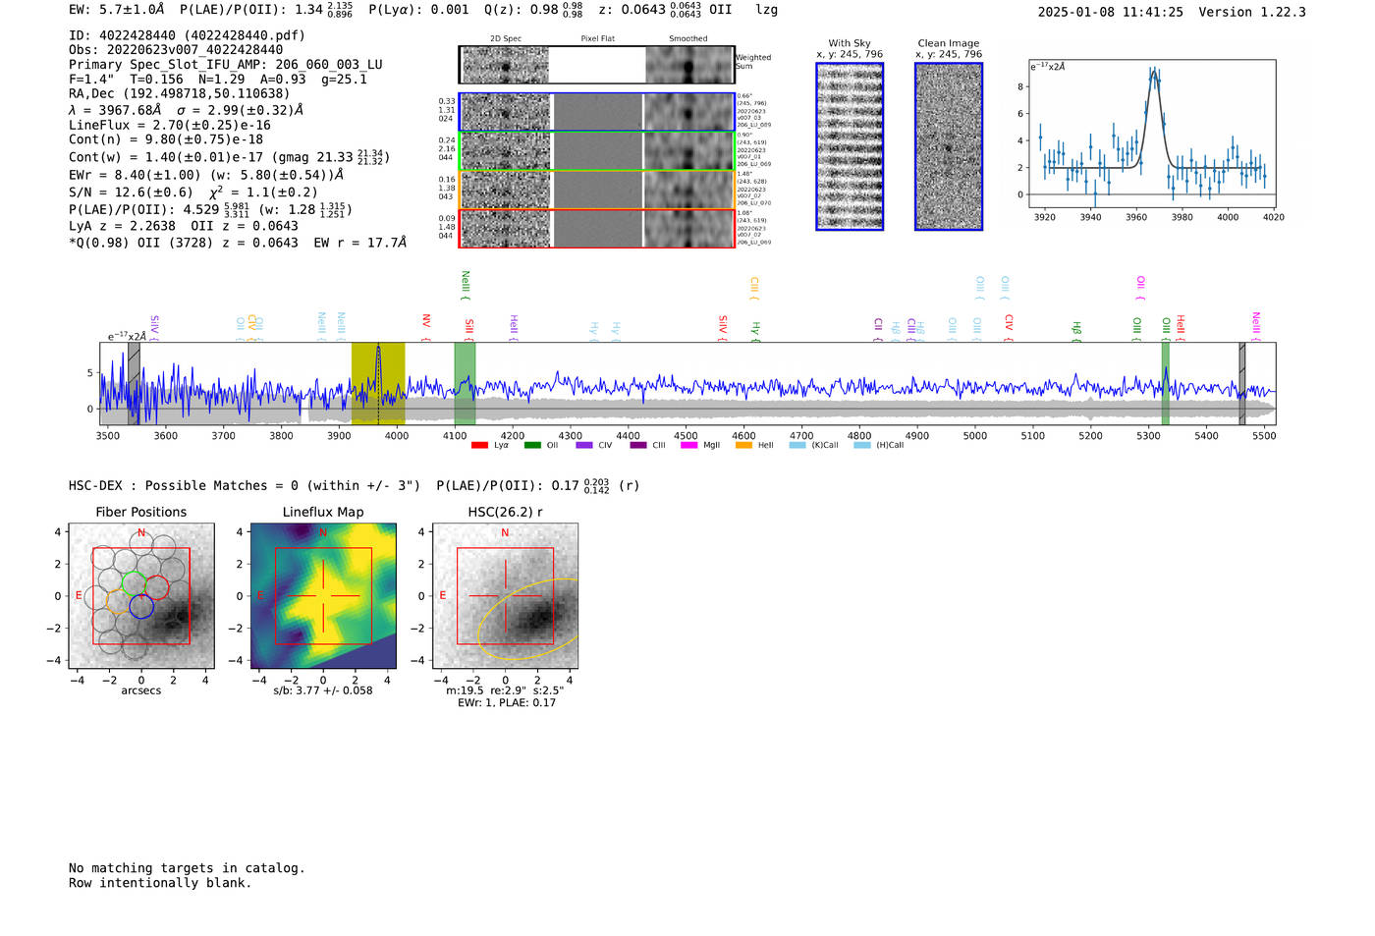Click the (K)CaII legend swatch
Screen dimensions: 1375x936
[x=797, y=445]
